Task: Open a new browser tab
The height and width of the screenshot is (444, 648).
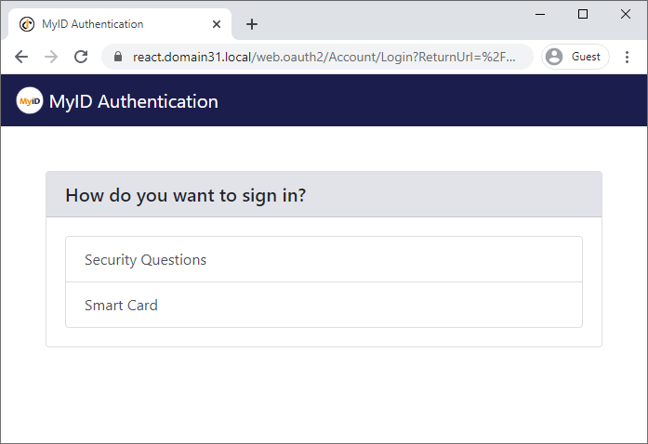Action: (x=252, y=24)
